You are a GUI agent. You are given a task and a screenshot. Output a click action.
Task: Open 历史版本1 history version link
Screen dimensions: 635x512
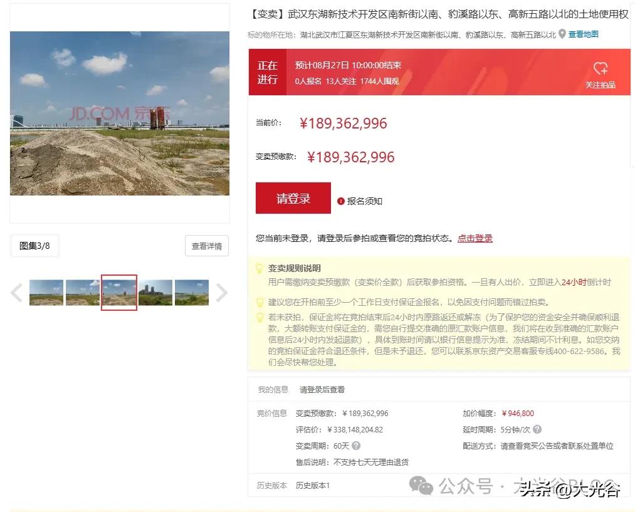pyautogui.click(x=313, y=485)
